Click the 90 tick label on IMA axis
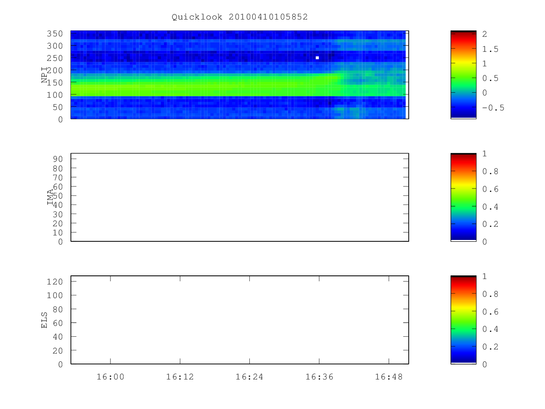The height and width of the screenshot is (409, 545). coord(58,159)
